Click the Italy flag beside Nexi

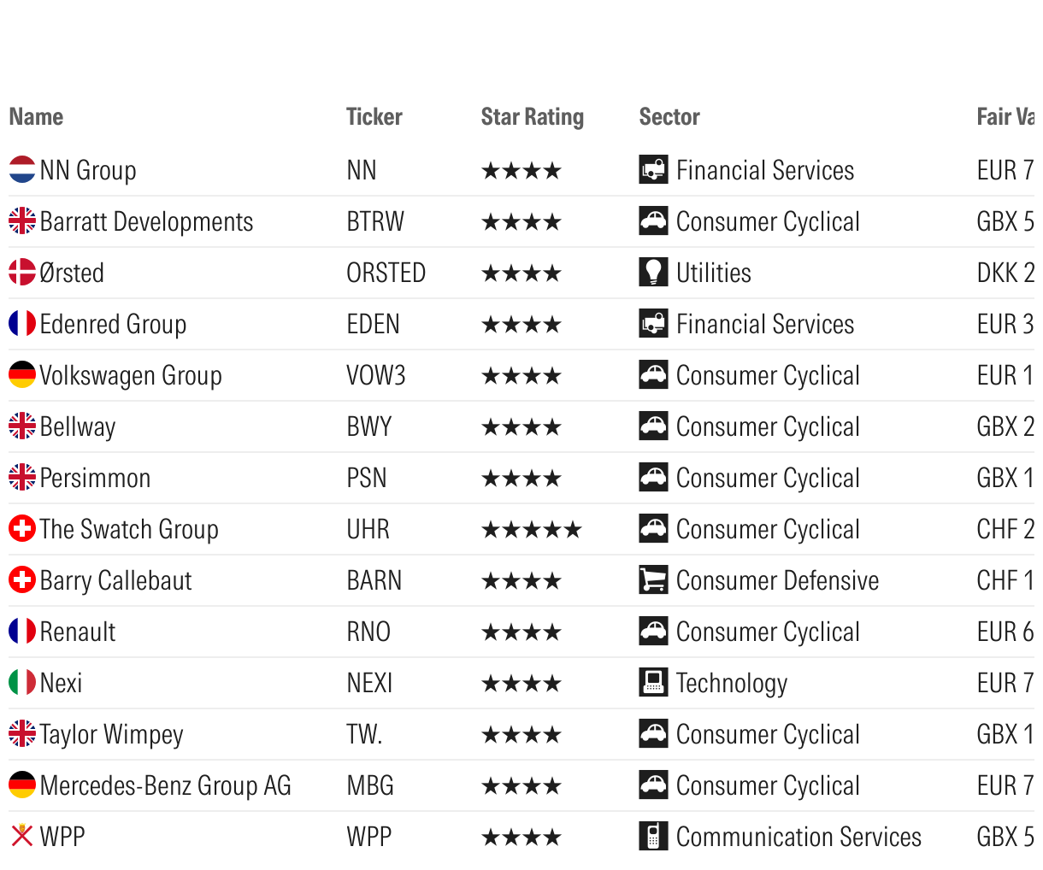pyautogui.click(x=22, y=682)
